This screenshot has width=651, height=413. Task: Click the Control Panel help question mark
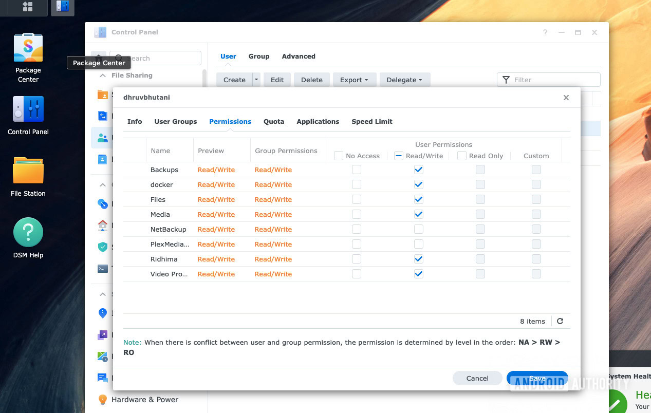coord(545,32)
